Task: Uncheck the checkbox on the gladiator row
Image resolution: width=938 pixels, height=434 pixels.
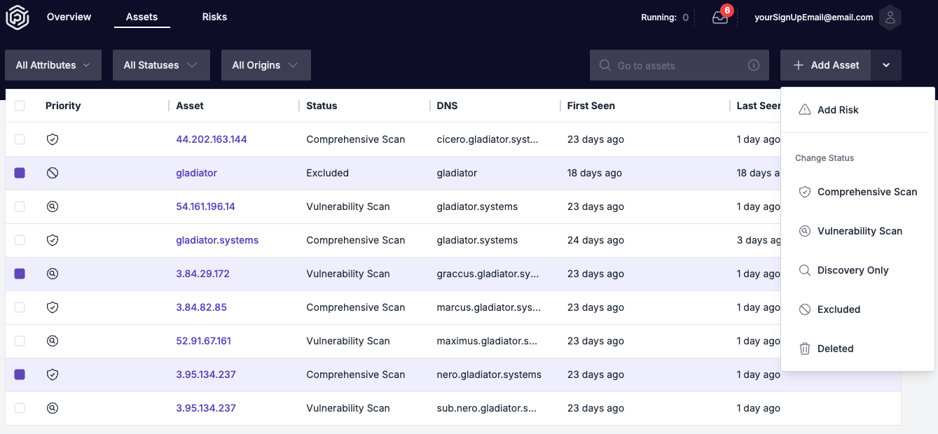Action: pyautogui.click(x=20, y=173)
